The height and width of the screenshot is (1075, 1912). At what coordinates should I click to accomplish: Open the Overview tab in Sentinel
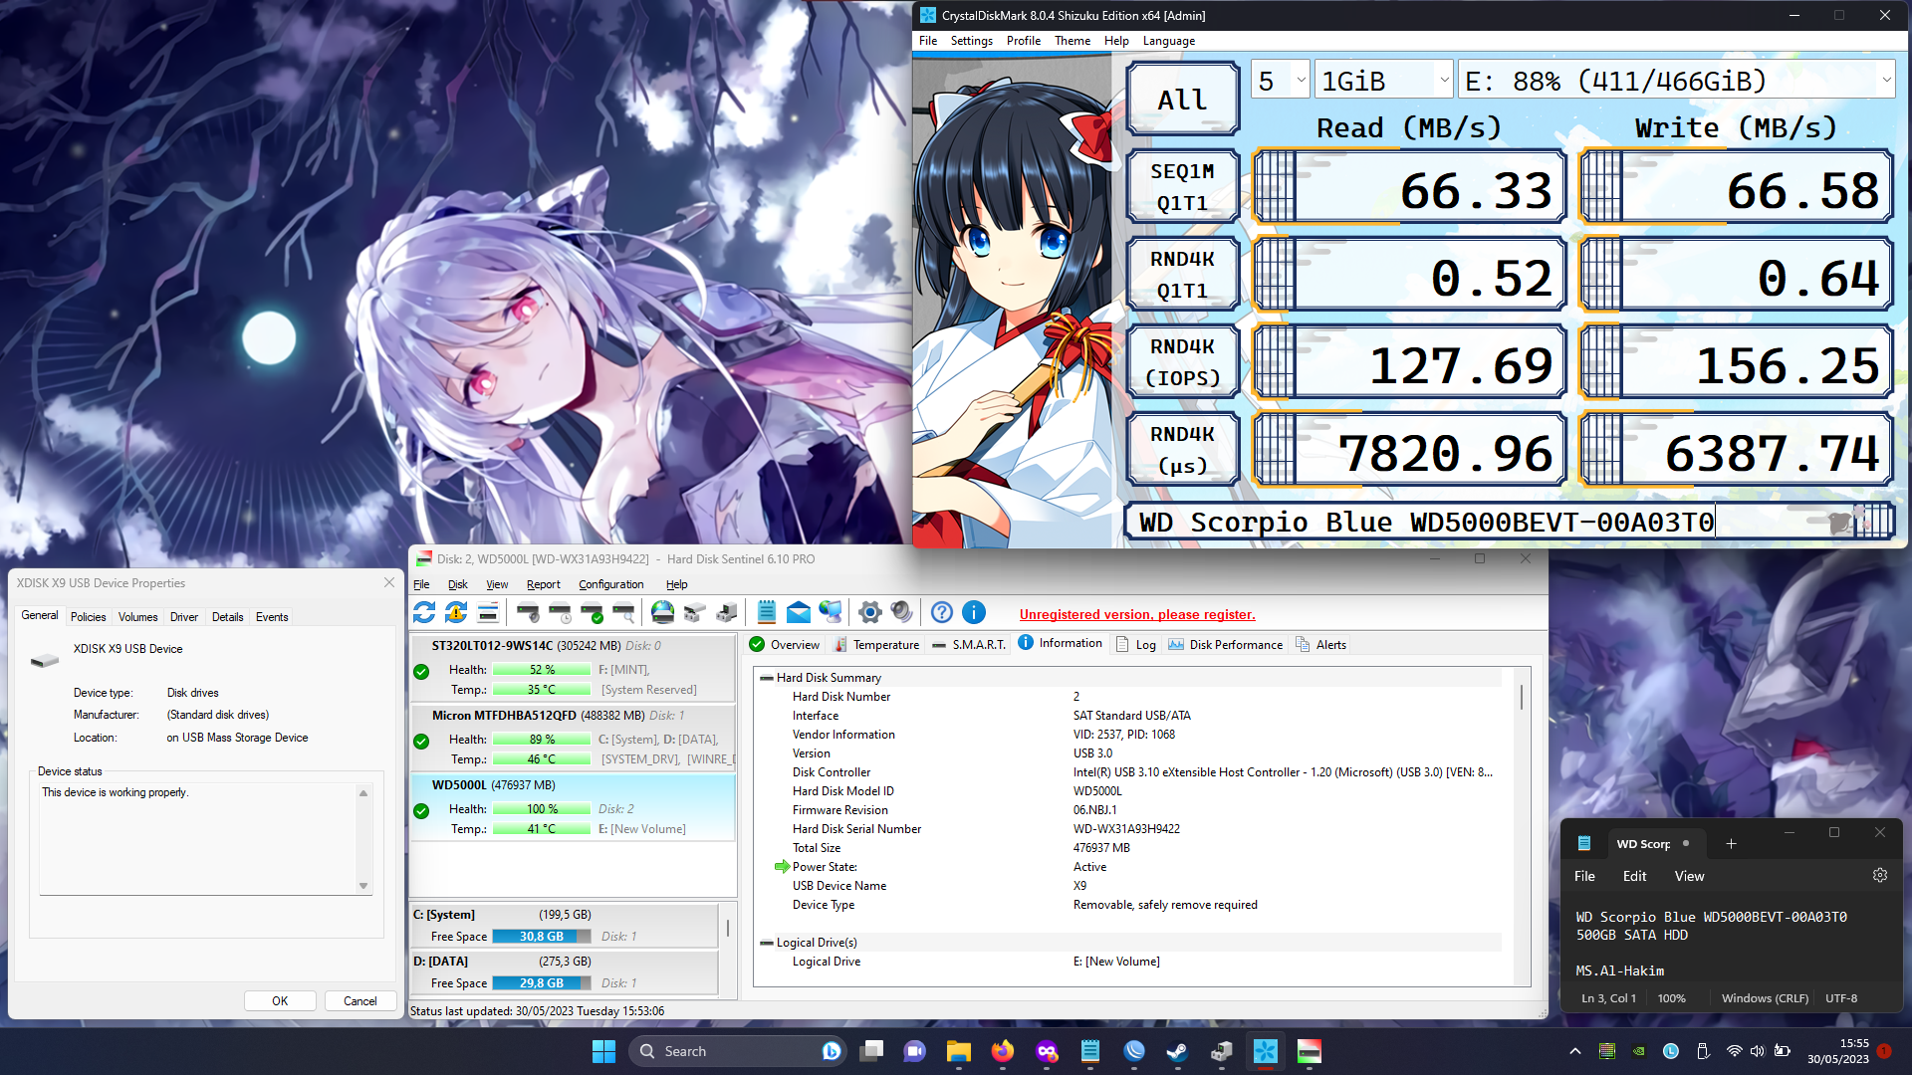point(785,645)
